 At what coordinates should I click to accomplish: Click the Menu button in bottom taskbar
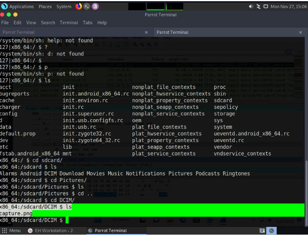pos(11,231)
